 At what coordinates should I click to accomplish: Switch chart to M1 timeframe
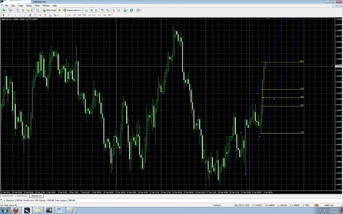pyautogui.click(x=69, y=15)
